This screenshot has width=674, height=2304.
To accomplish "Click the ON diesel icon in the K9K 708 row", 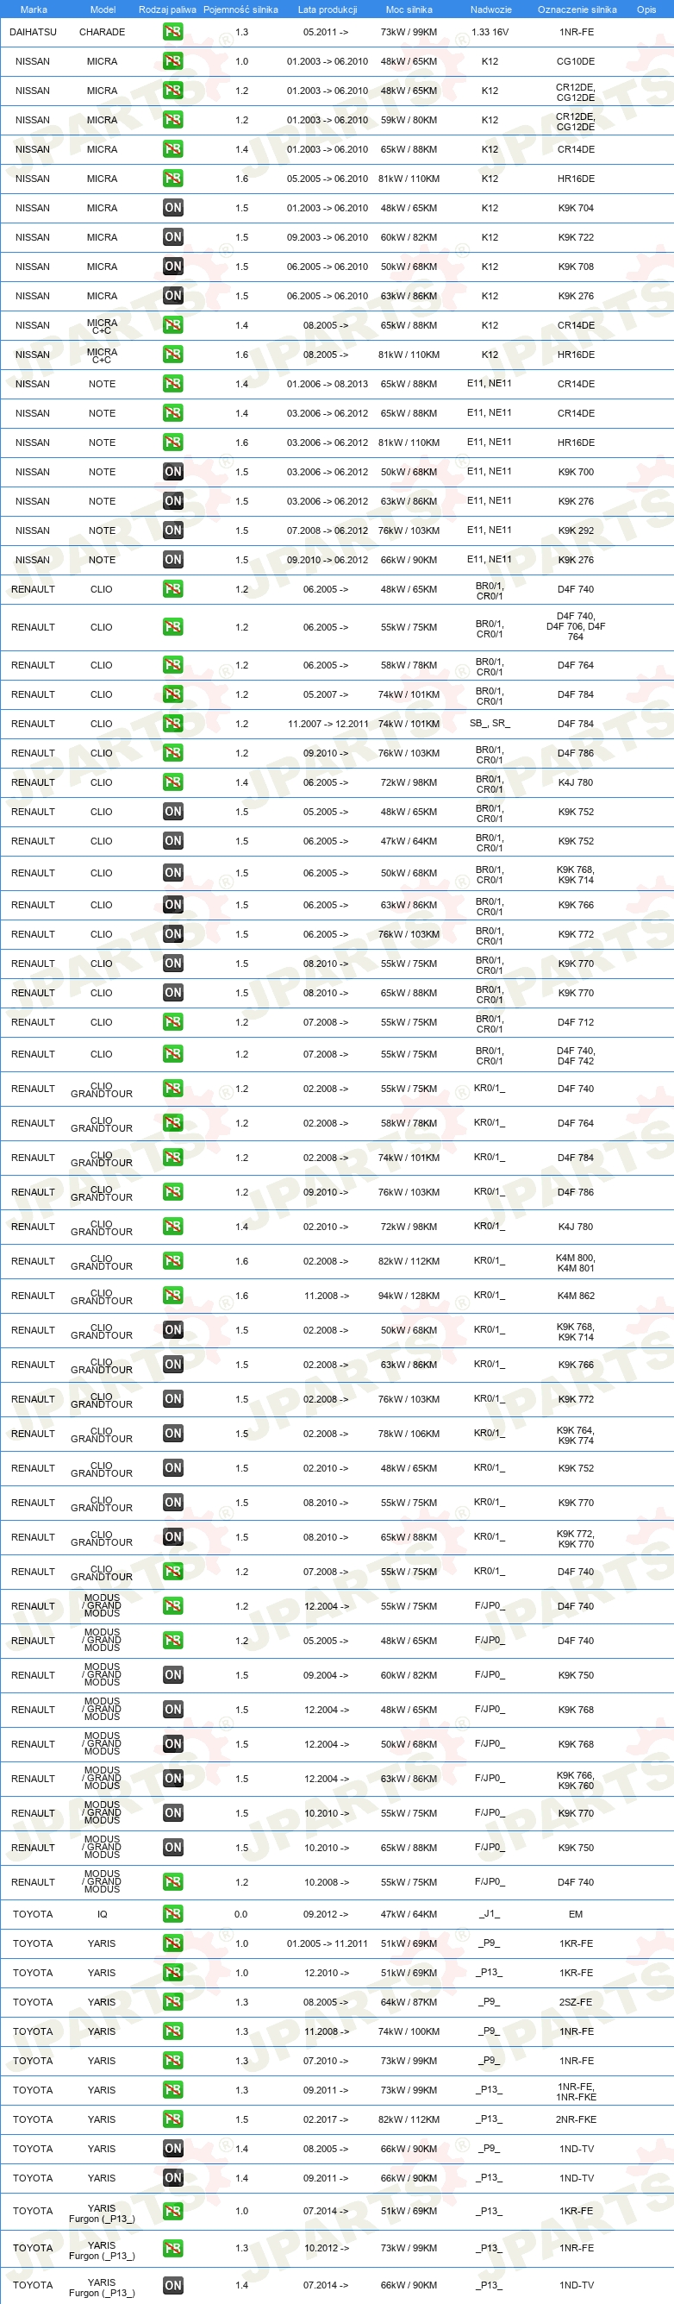I will pyautogui.click(x=172, y=267).
